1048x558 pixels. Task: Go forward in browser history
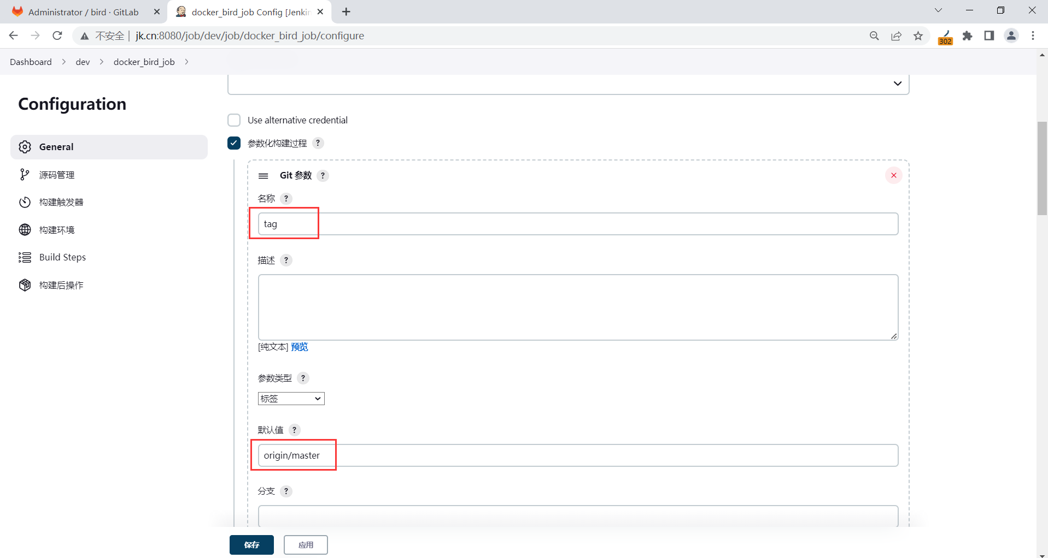click(x=36, y=36)
